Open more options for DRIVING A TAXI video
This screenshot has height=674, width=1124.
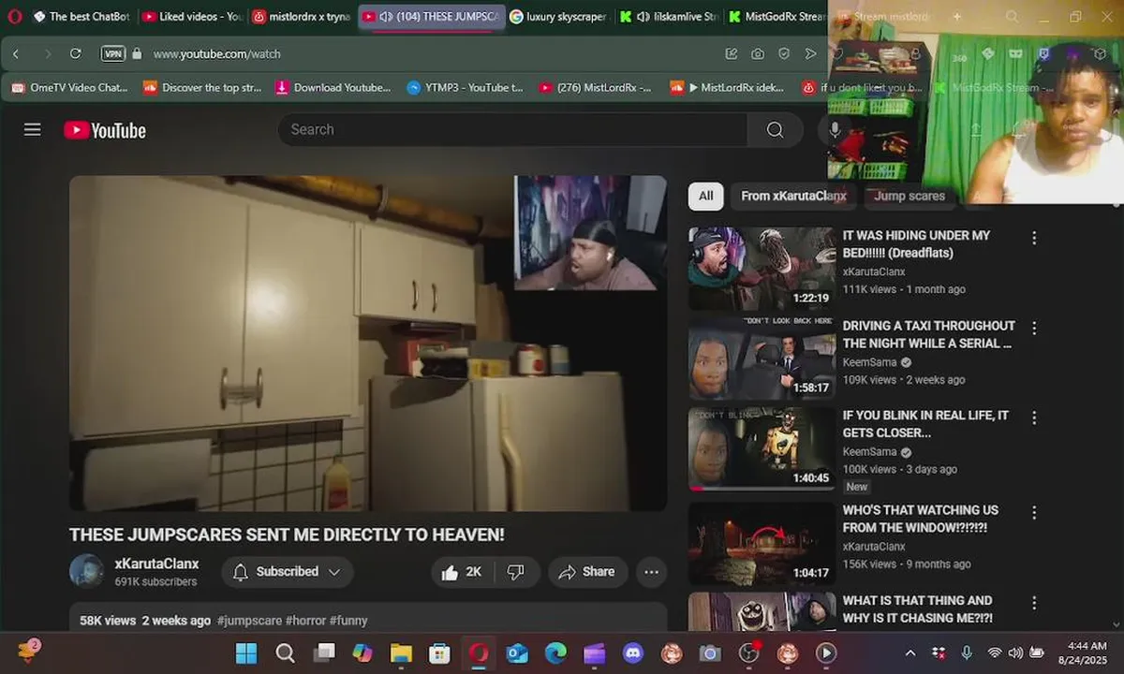[1034, 329]
